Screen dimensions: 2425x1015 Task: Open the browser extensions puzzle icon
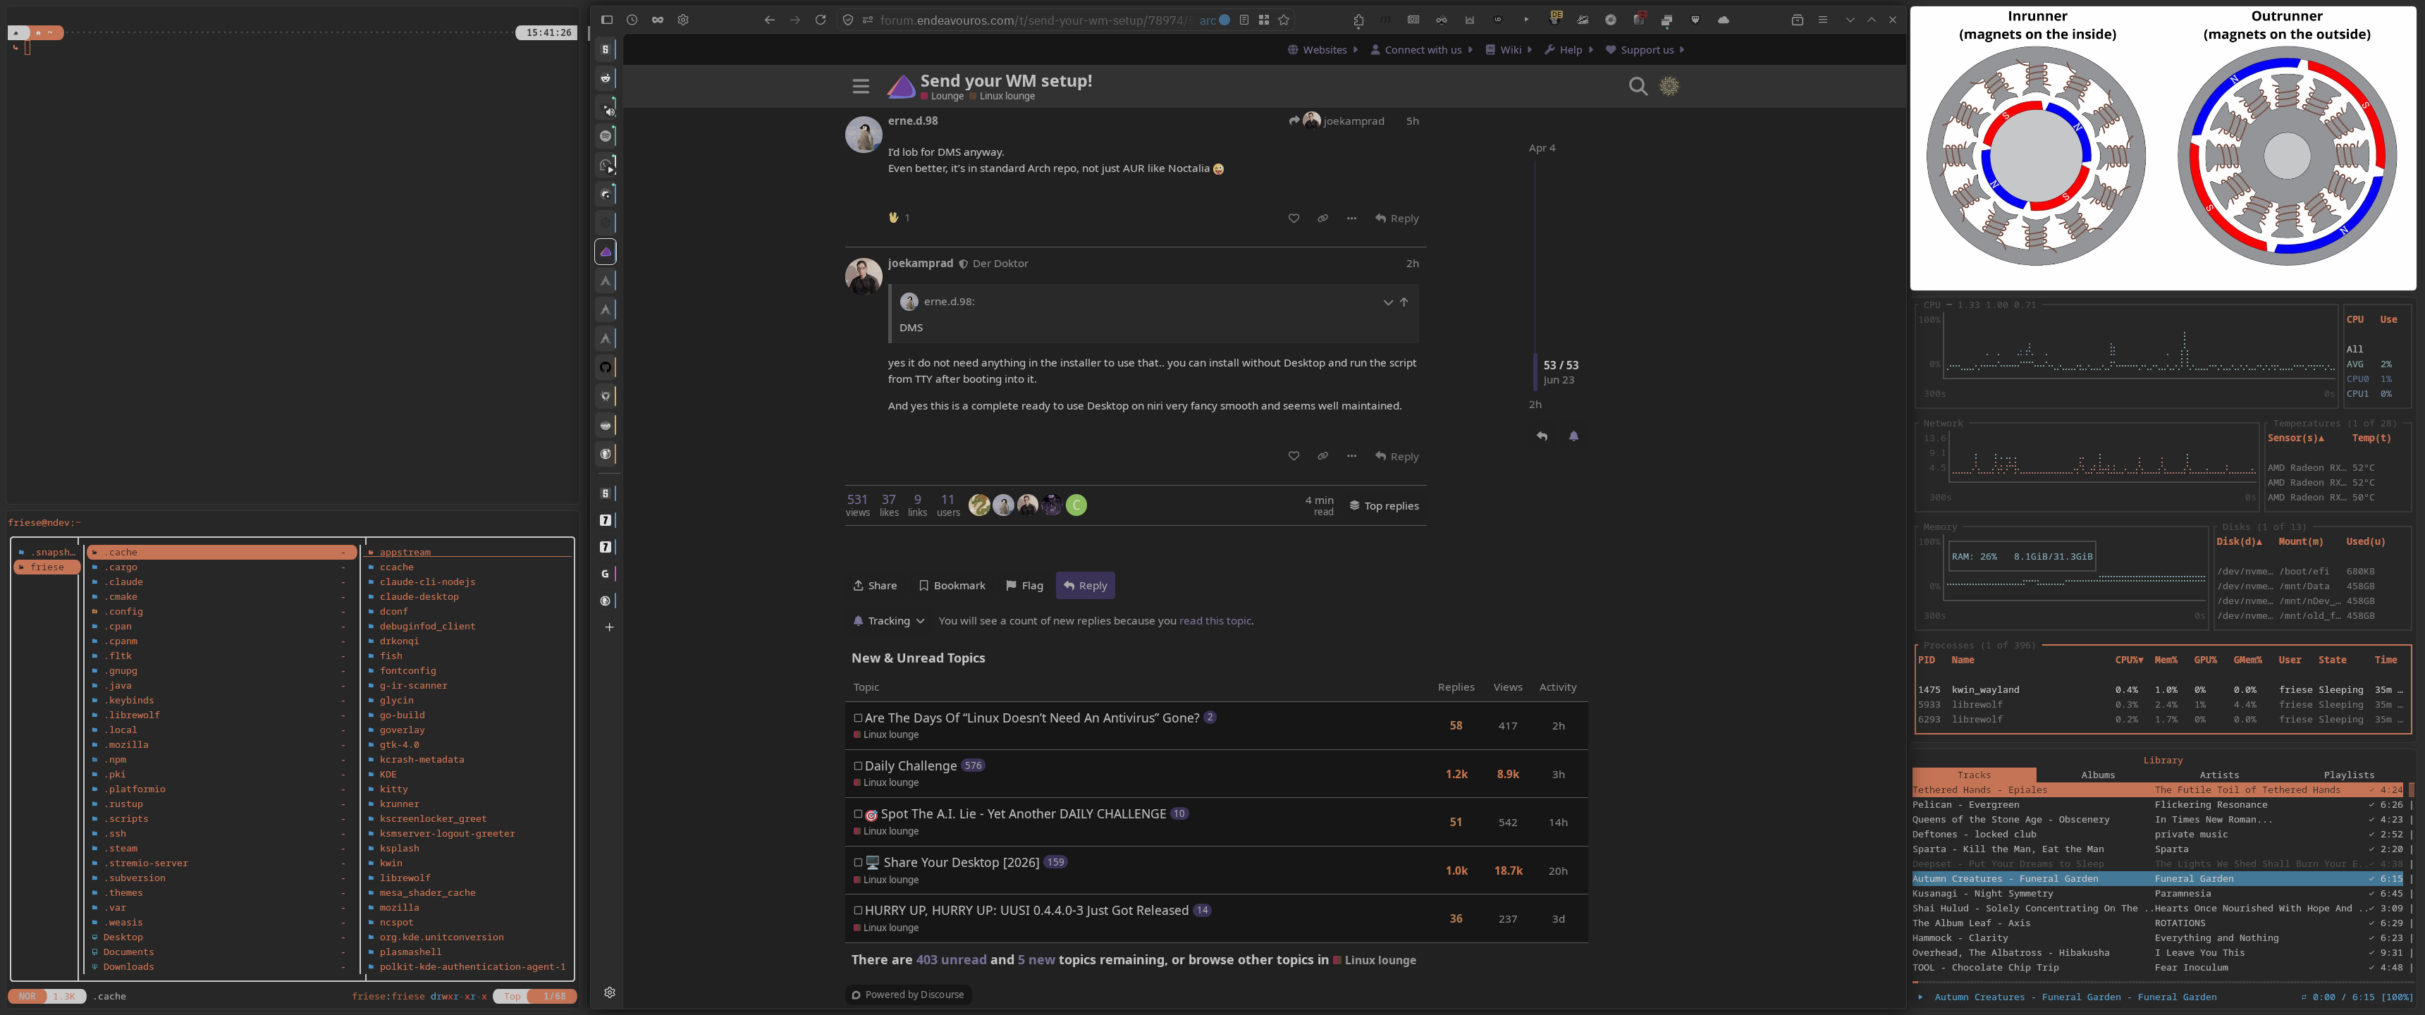click(1358, 20)
